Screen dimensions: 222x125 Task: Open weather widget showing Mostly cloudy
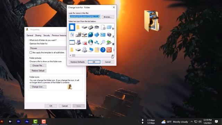(174, 122)
